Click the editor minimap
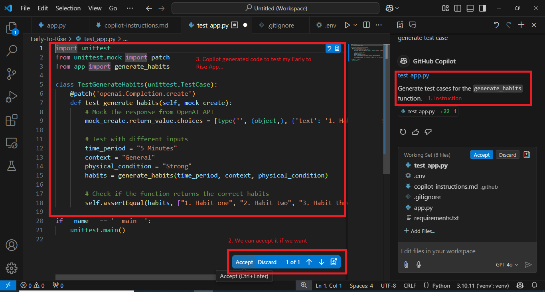 click(x=365, y=52)
